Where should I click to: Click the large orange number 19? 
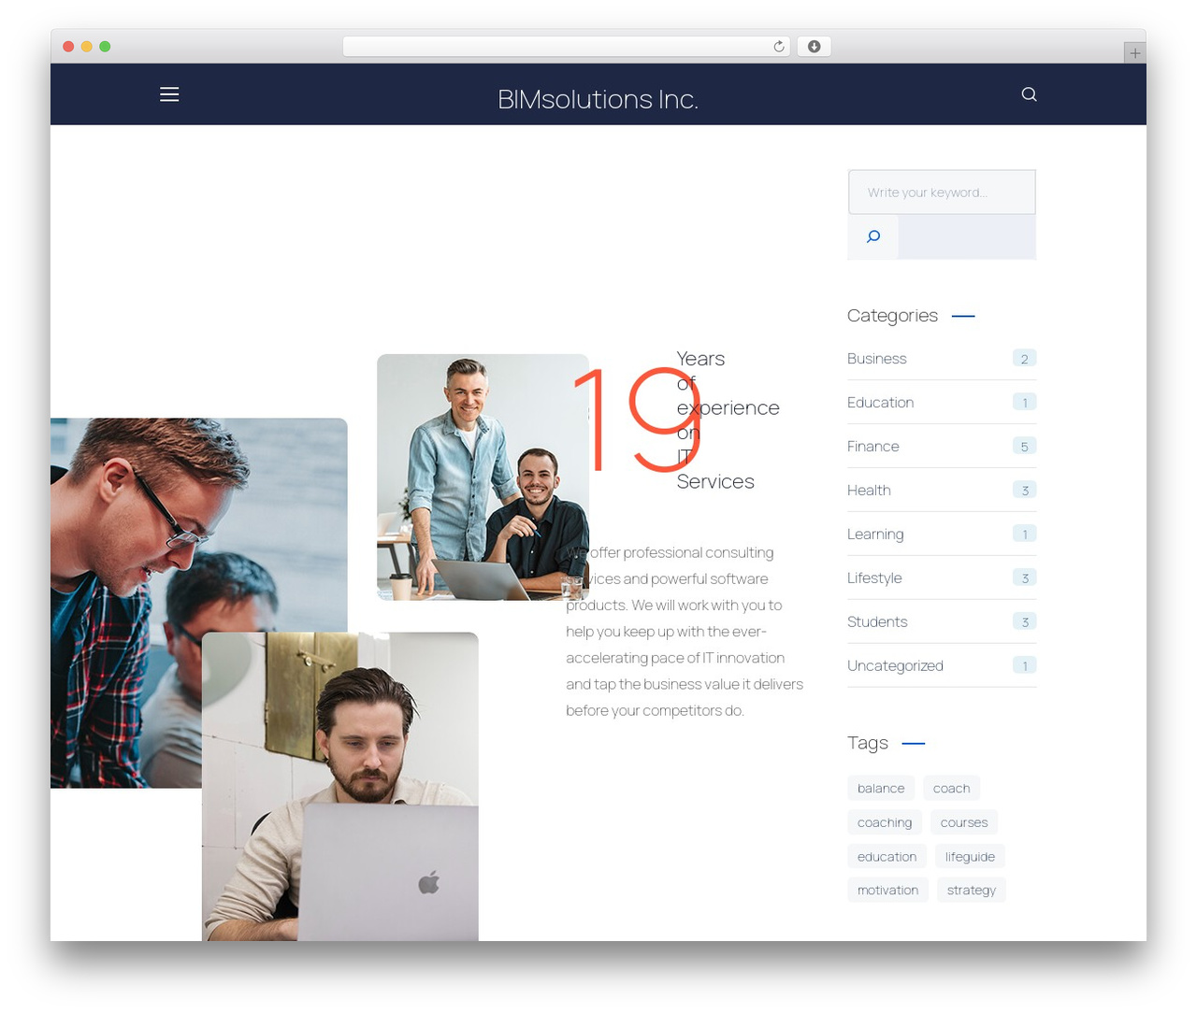(x=636, y=421)
